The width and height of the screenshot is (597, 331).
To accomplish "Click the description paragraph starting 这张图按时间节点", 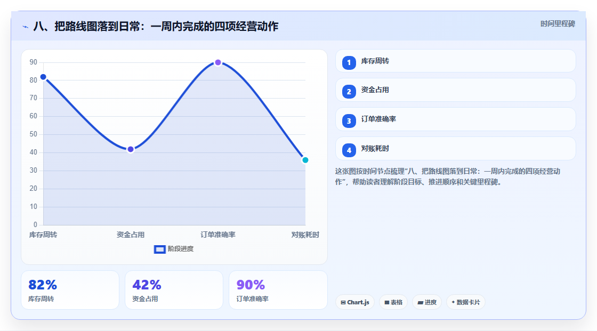I will [447, 177].
